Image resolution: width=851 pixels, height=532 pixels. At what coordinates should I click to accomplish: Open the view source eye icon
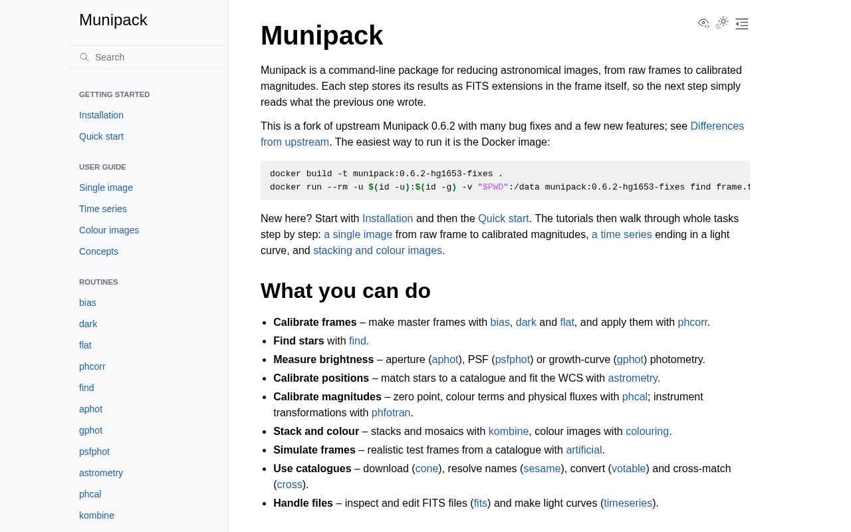(703, 23)
